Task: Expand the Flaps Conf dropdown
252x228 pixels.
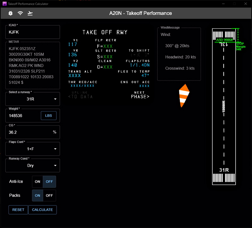Action: click(32, 149)
